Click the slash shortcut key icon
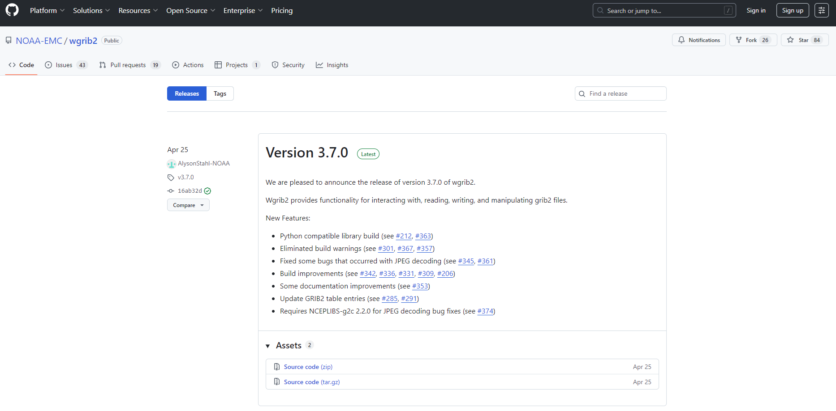 click(x=728, y=10)
